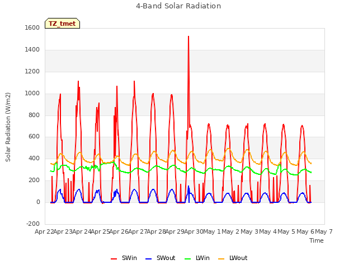Click the 1600 y-axis tick label
Screen dimensions: 358x269
point(32,27)
